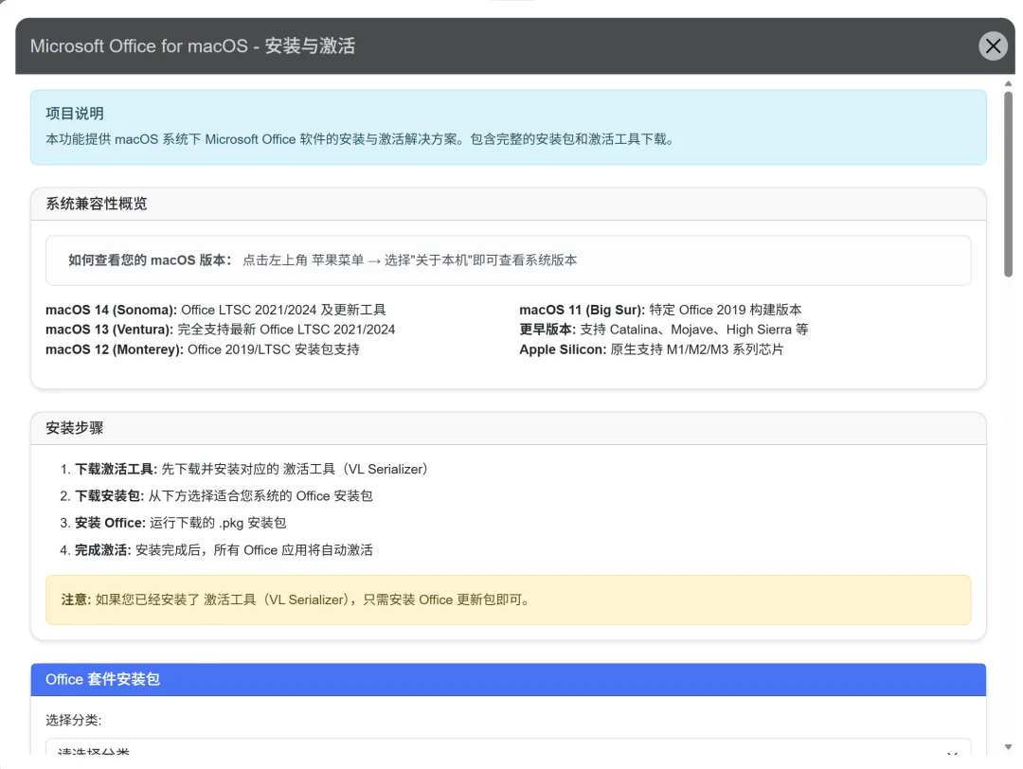Image resolution: width=1023 pixels, height=769 pixels.
Task: Click the scrollbar up arrow
Action: click(1008, 83)
